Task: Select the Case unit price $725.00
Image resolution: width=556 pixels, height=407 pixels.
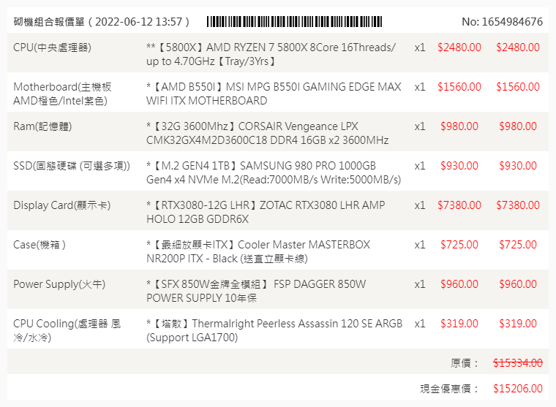Action: 459,245
